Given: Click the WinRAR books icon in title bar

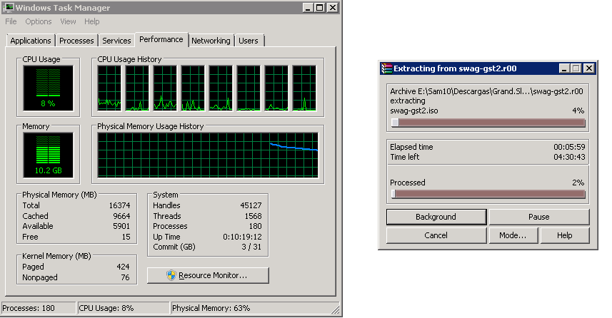Looking at the screenshot, I should click(386, 68).
